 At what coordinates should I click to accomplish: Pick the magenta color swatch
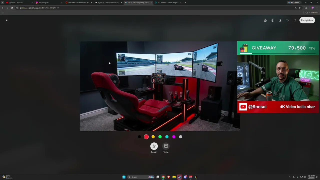pos(174,137)
